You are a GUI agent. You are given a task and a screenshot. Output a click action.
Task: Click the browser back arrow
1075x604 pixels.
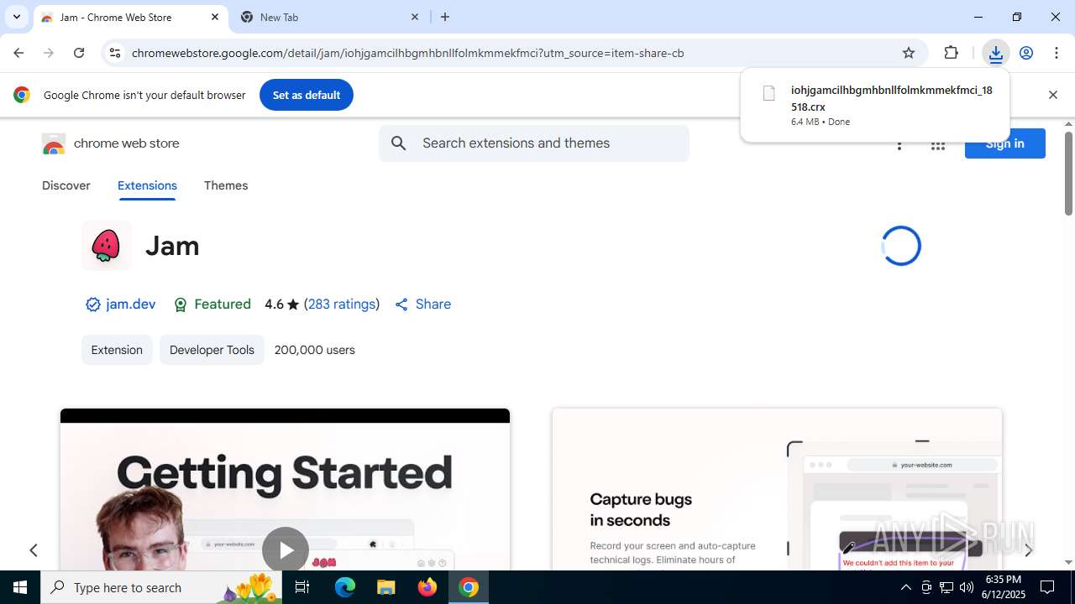coord(18,53)
